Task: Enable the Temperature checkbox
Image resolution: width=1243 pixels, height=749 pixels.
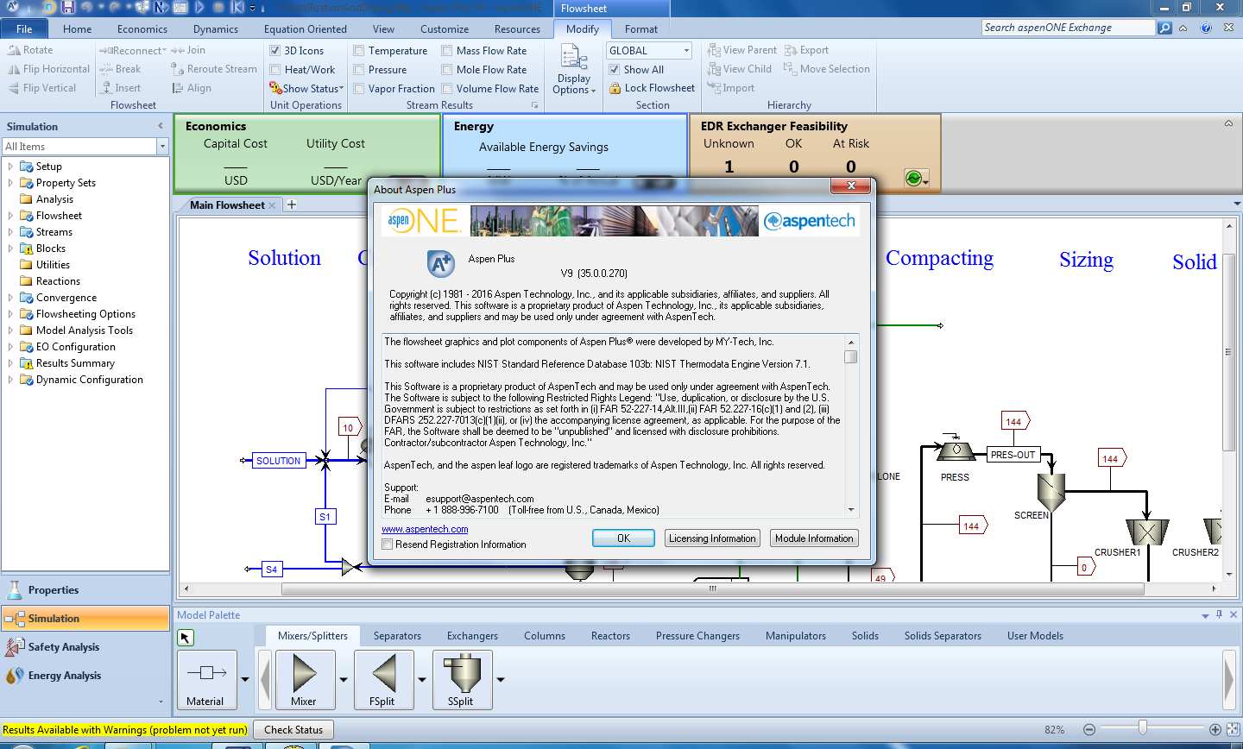Action: pyautogui.click(x=359, y=50)
